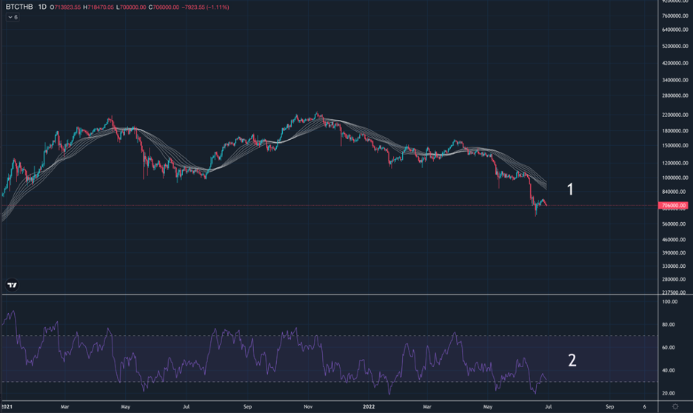Click the annotation number 1 on chart

coord(570,189)
